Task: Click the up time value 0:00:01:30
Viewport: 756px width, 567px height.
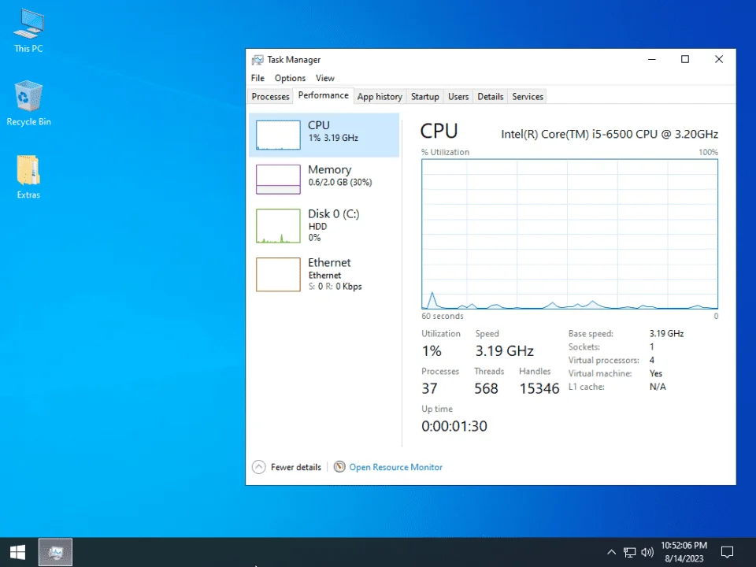Action: point(454,426)
